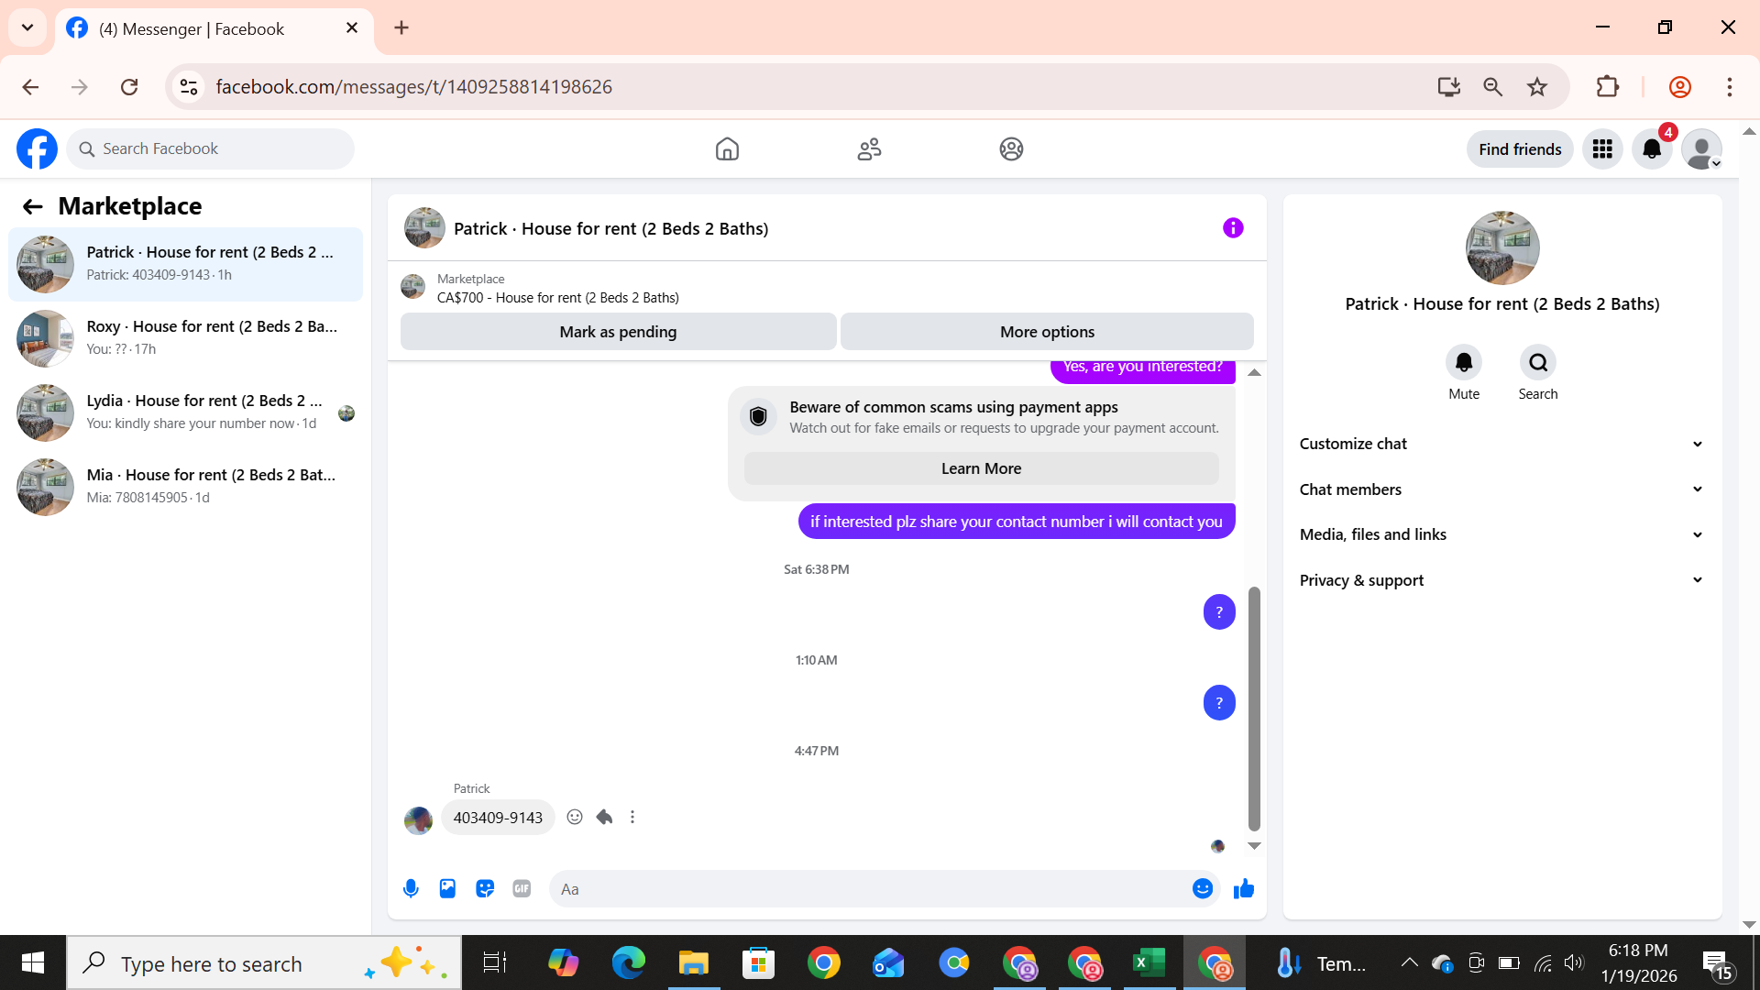This screenshot has width=1760, height=990.
Task: Open the sticker picker icon
Action: [x=485, y=888]
